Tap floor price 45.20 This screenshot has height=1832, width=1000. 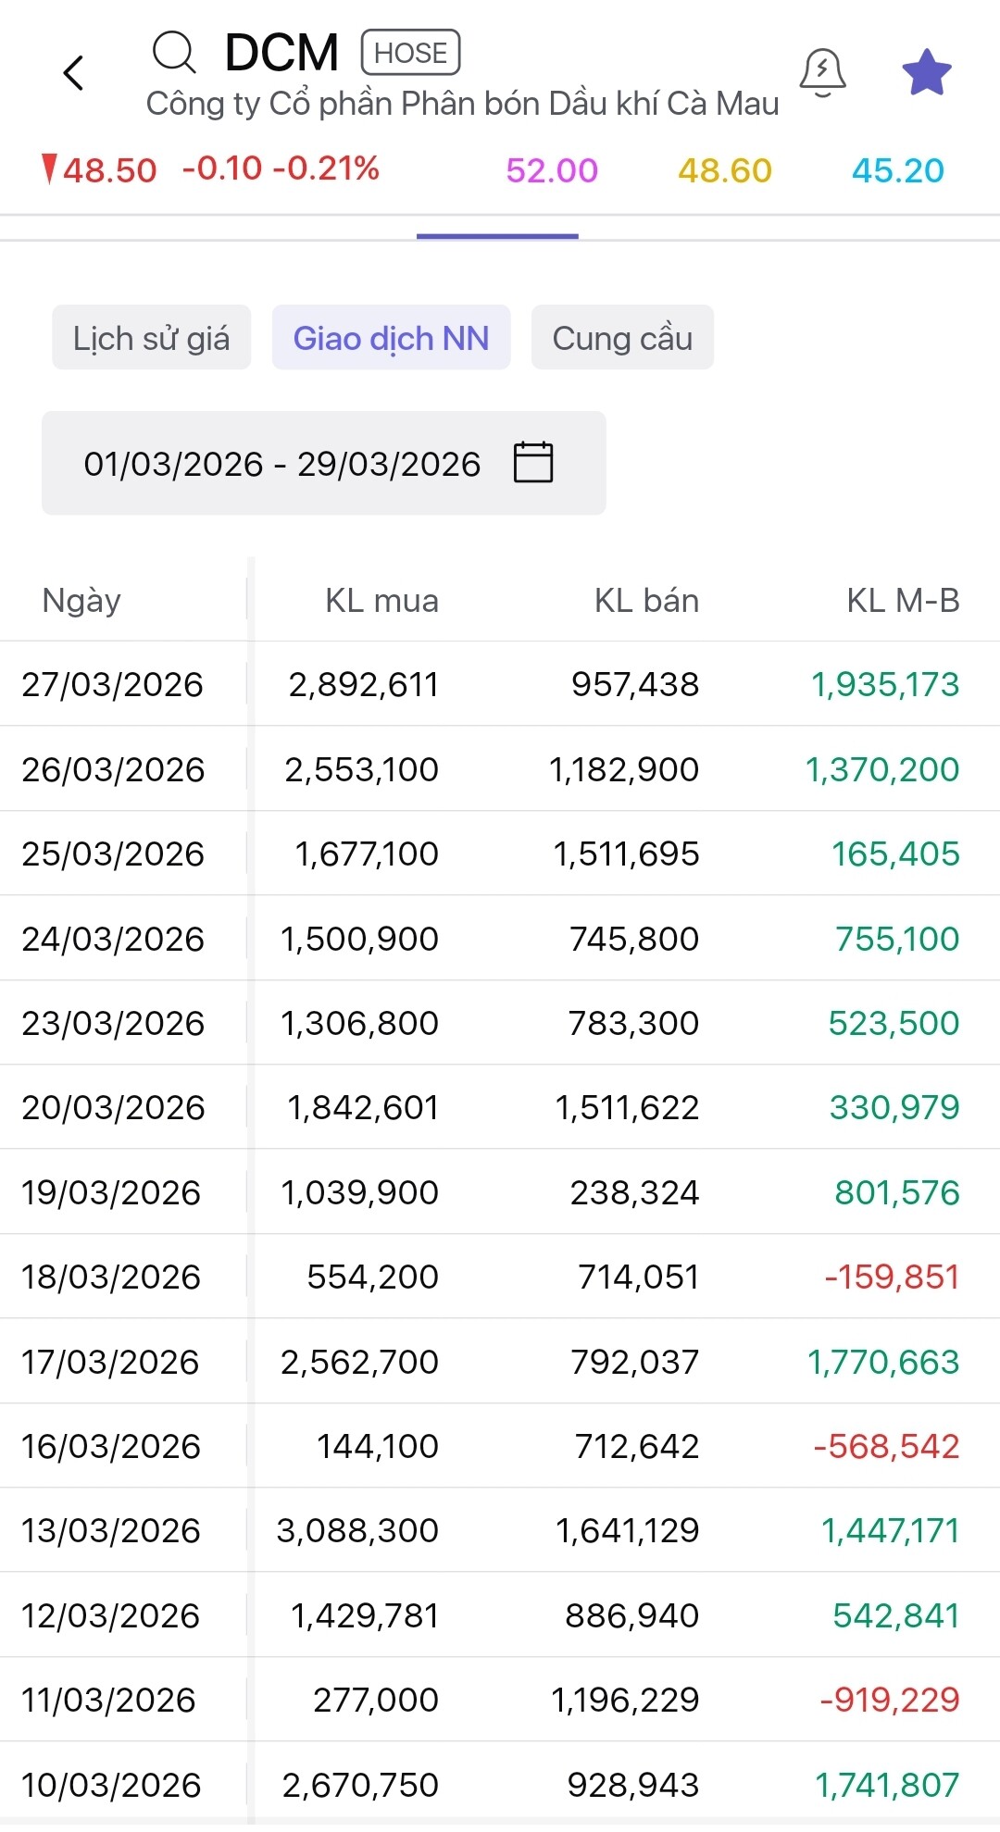tap(897, 170)
